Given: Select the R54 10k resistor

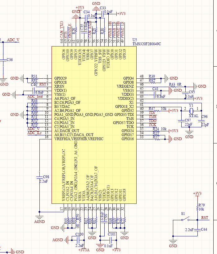Looking at the screenshot, I should pyautogui.click(x=157, y=131).
